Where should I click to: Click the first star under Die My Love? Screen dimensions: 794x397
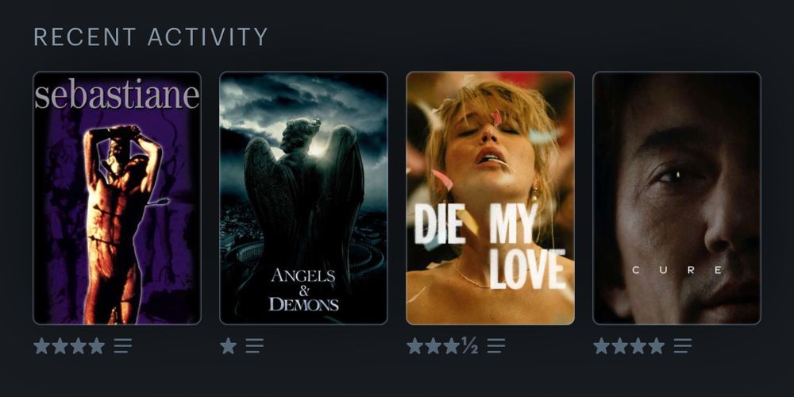click(414, 346)
